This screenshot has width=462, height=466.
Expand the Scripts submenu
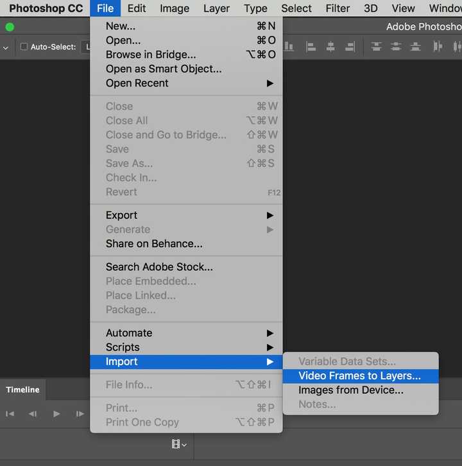point(186,347)
